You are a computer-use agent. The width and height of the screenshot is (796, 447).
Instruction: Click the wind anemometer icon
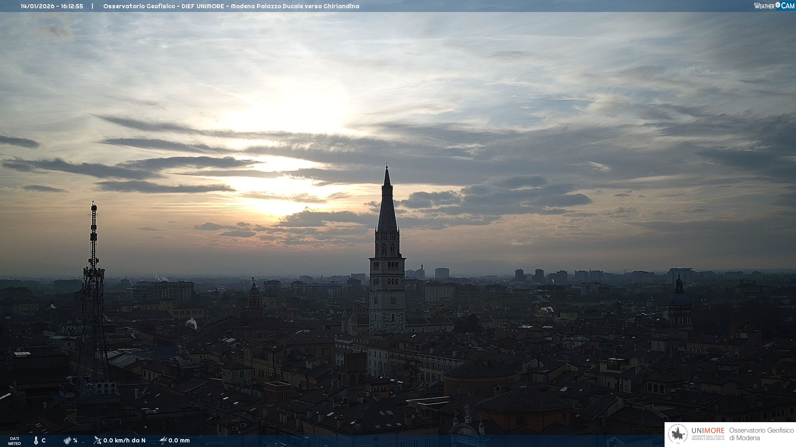(97, 440)
